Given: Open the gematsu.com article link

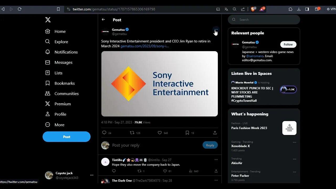Looking at the screenshot, I should pos(145,46).
